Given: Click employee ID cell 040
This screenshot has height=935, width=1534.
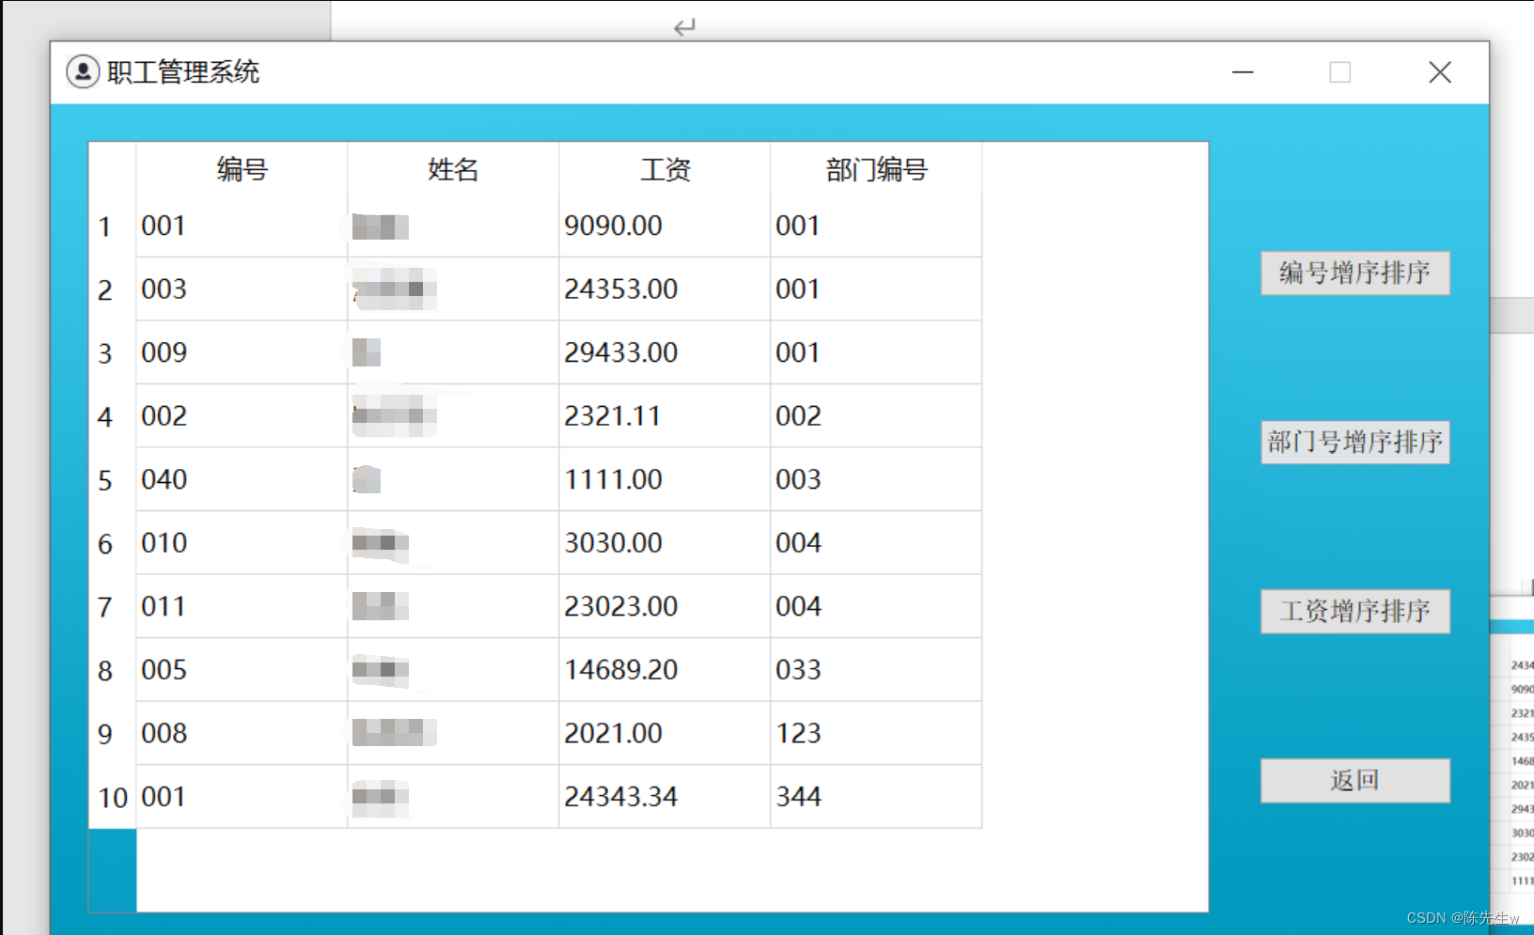Looking at the screenshot, I should click(242, 479).
